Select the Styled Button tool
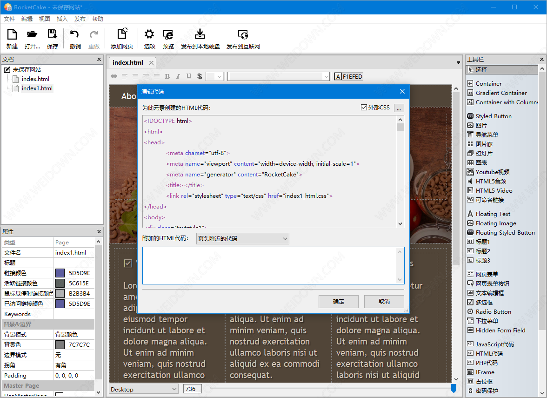Viewport: 547px width, 398px height. pos(493,116)
